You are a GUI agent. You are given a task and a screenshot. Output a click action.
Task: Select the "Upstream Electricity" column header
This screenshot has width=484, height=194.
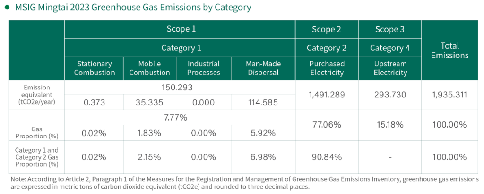click(390, 68)
